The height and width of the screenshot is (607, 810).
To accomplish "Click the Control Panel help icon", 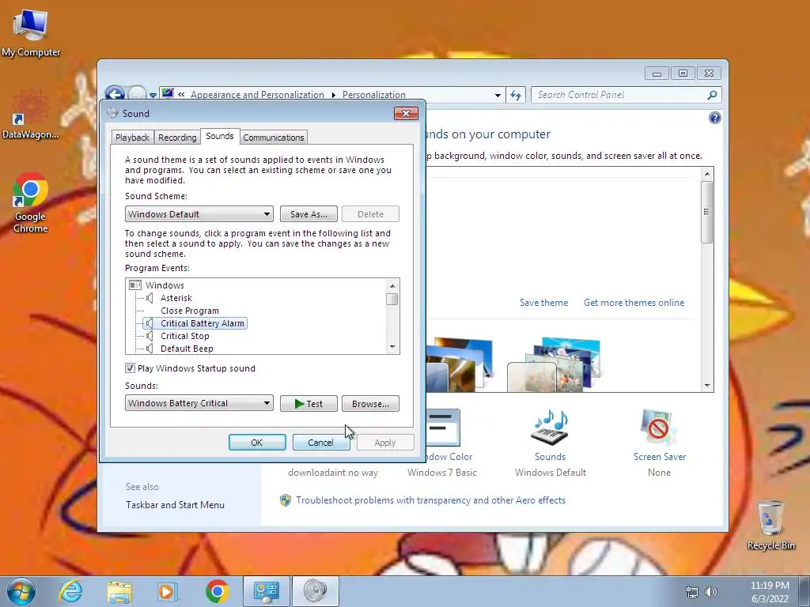I will [x=714, y=119].
